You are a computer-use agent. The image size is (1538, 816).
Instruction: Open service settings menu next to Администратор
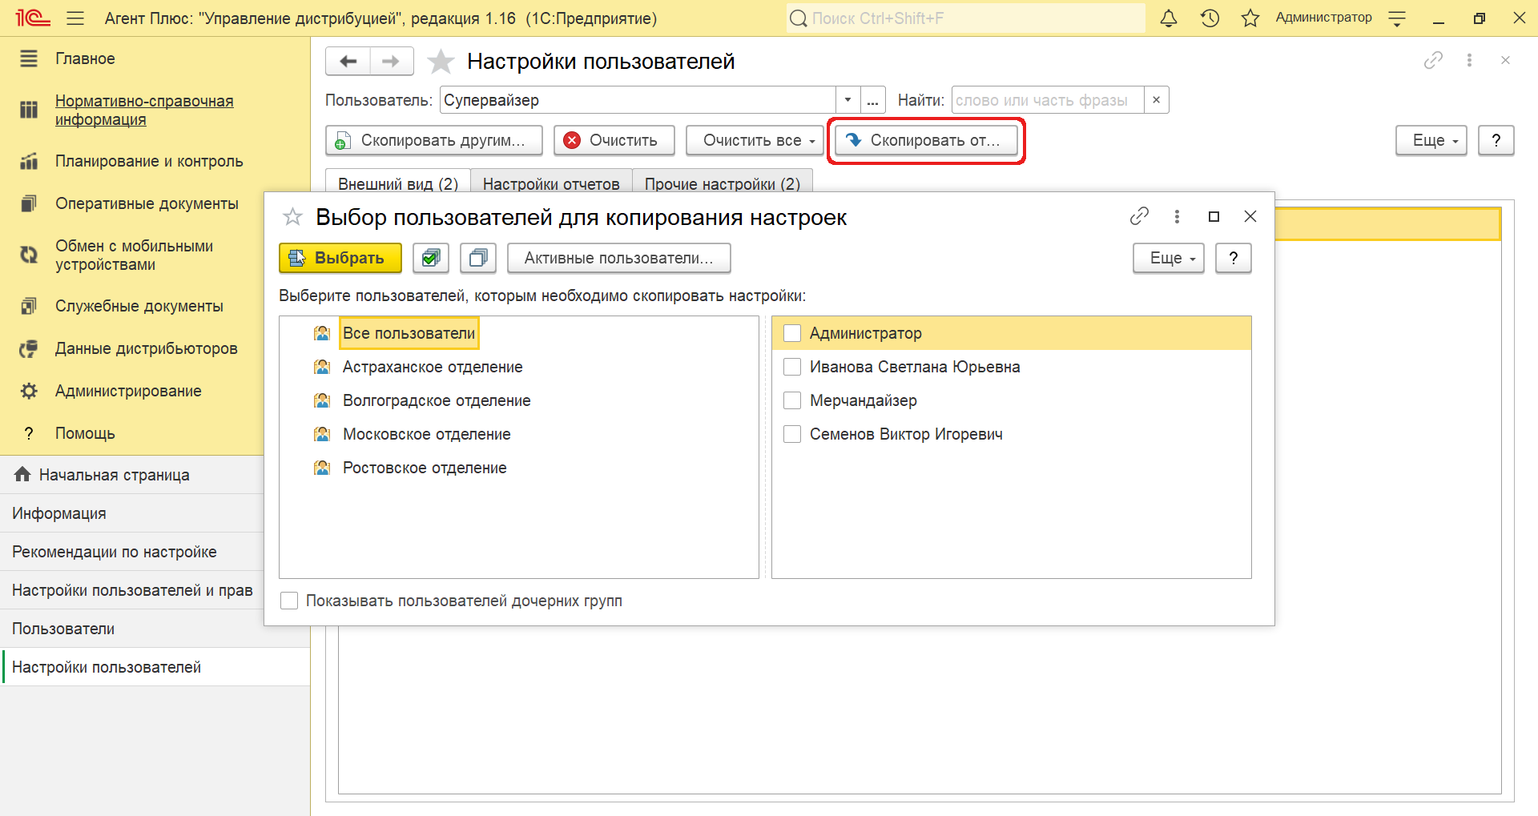coord(1397,18)
